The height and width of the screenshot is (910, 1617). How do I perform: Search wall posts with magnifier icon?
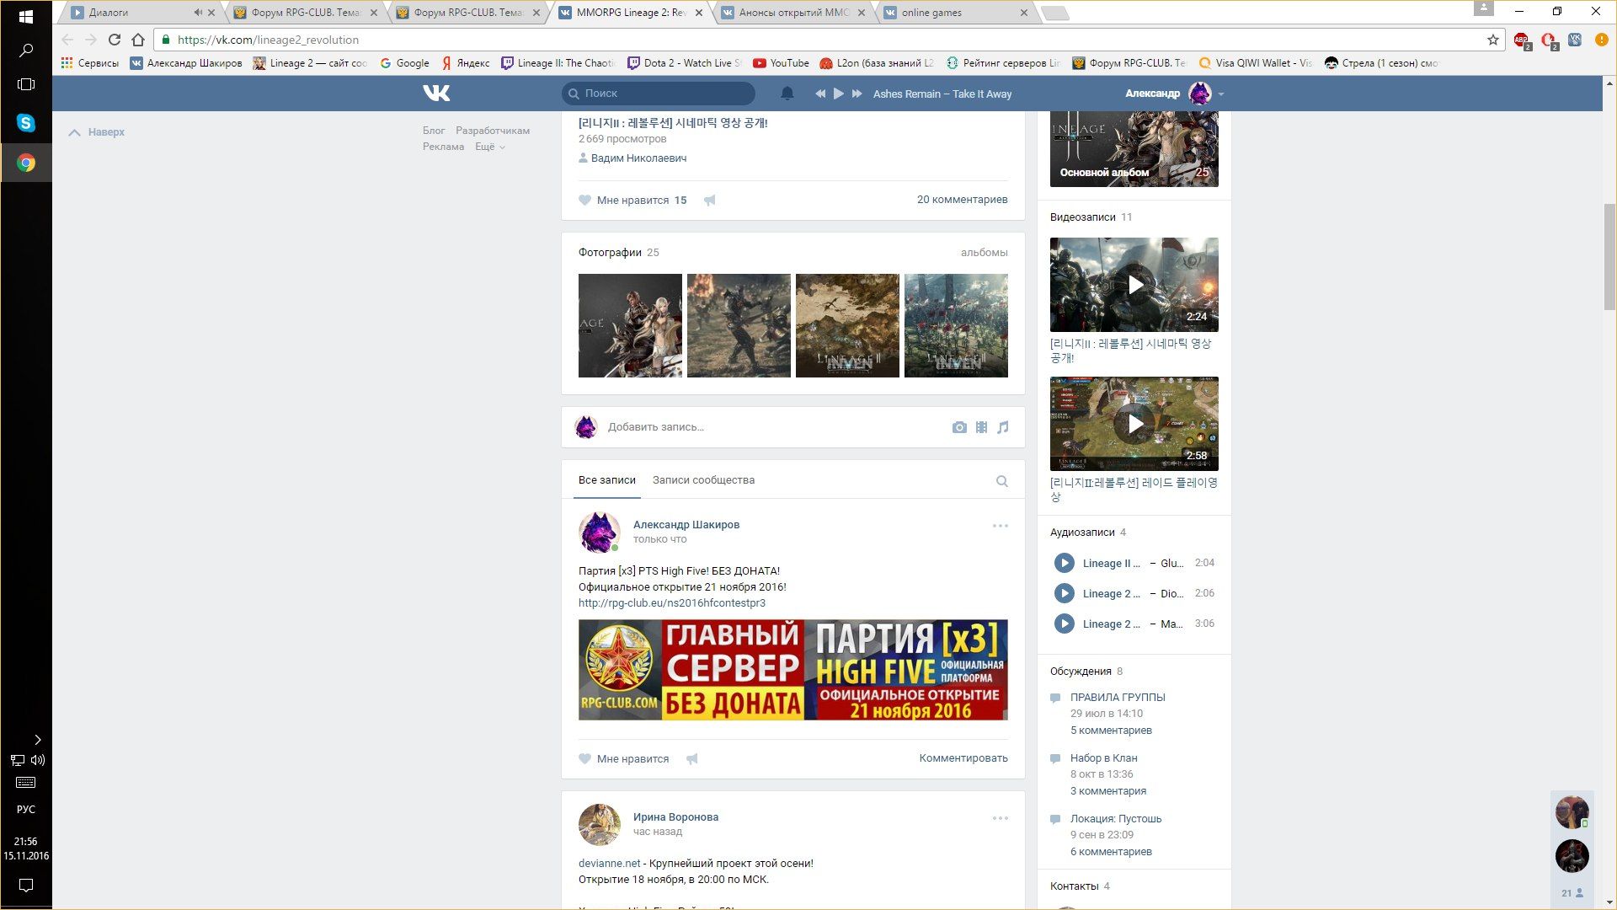(1002, 481)
